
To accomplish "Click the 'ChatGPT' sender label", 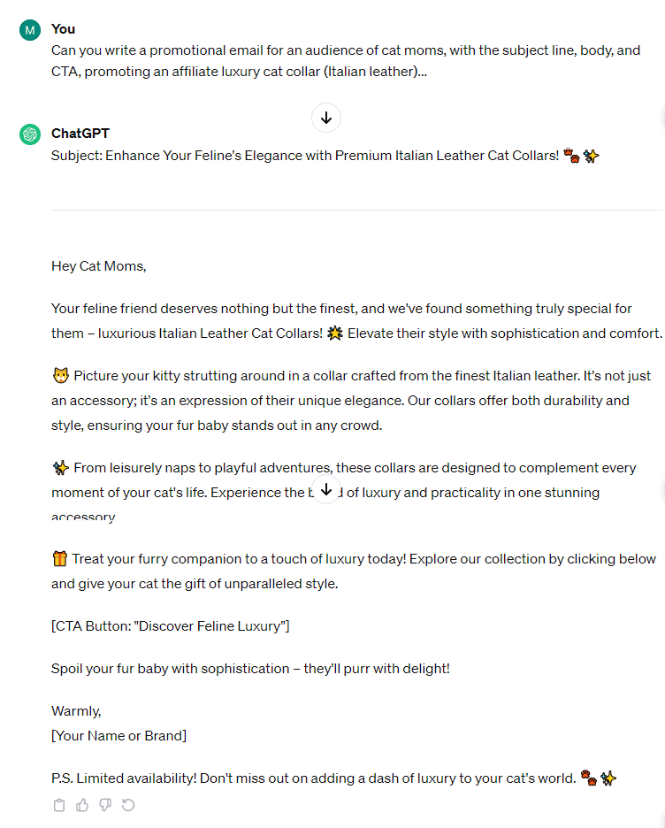I will pyautogui.click(x=80, y=134).
